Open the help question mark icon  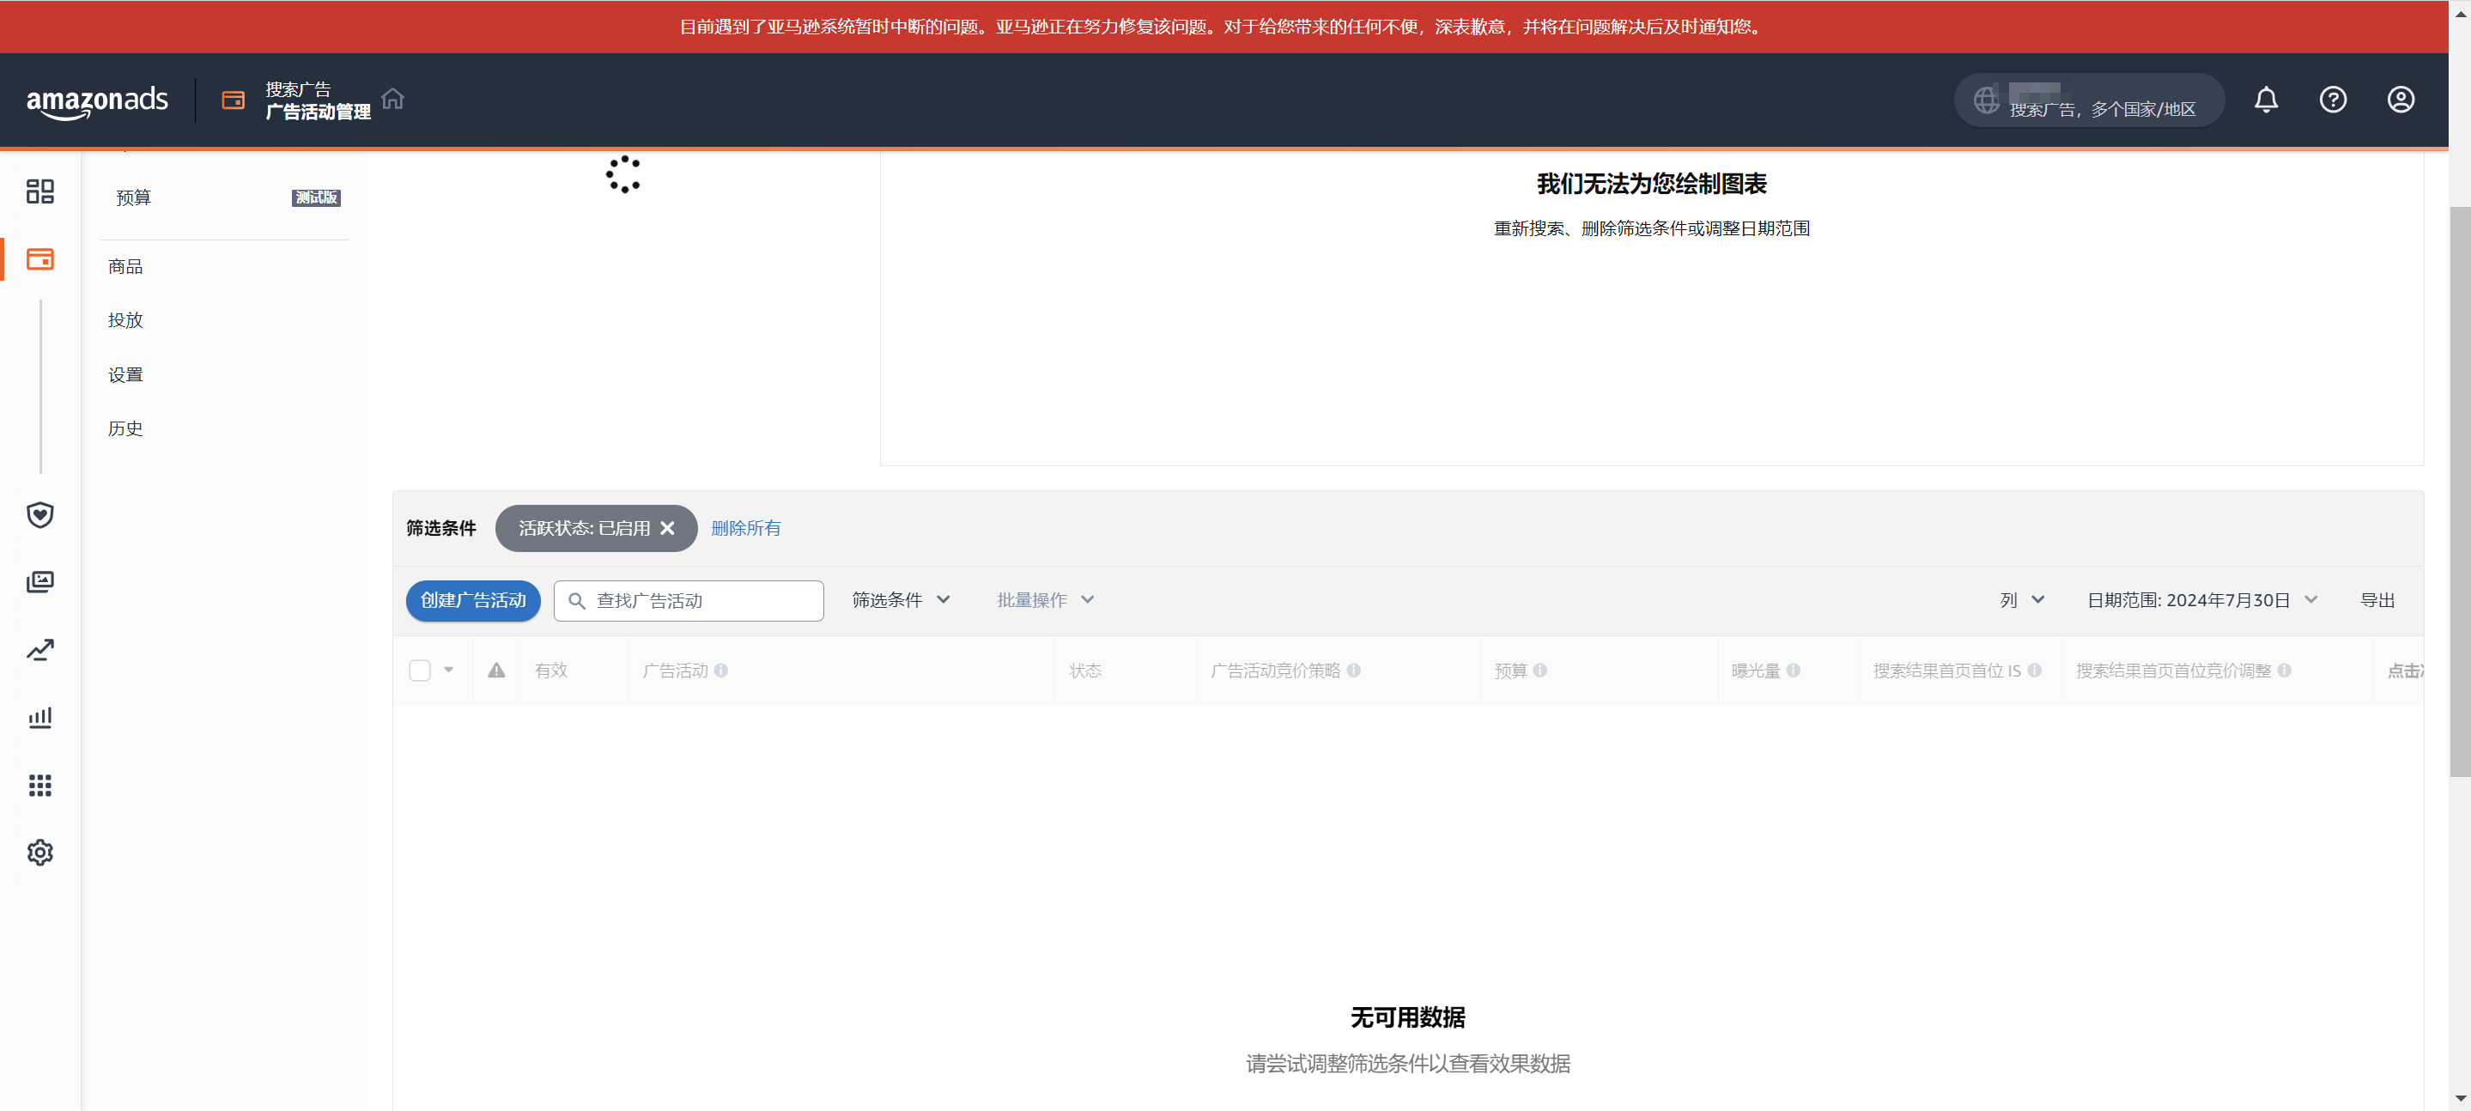(2333, 100)
